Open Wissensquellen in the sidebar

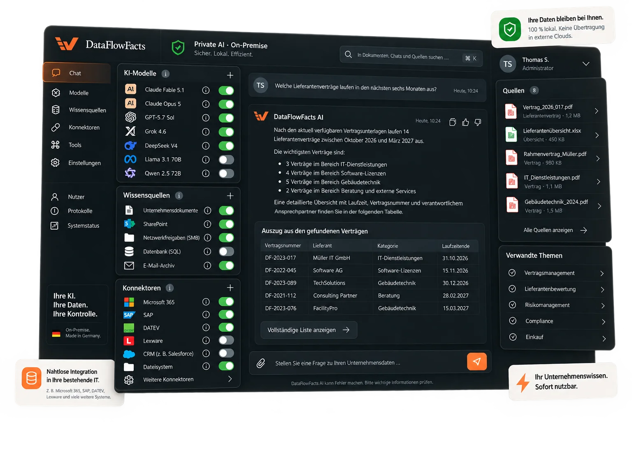78,110
